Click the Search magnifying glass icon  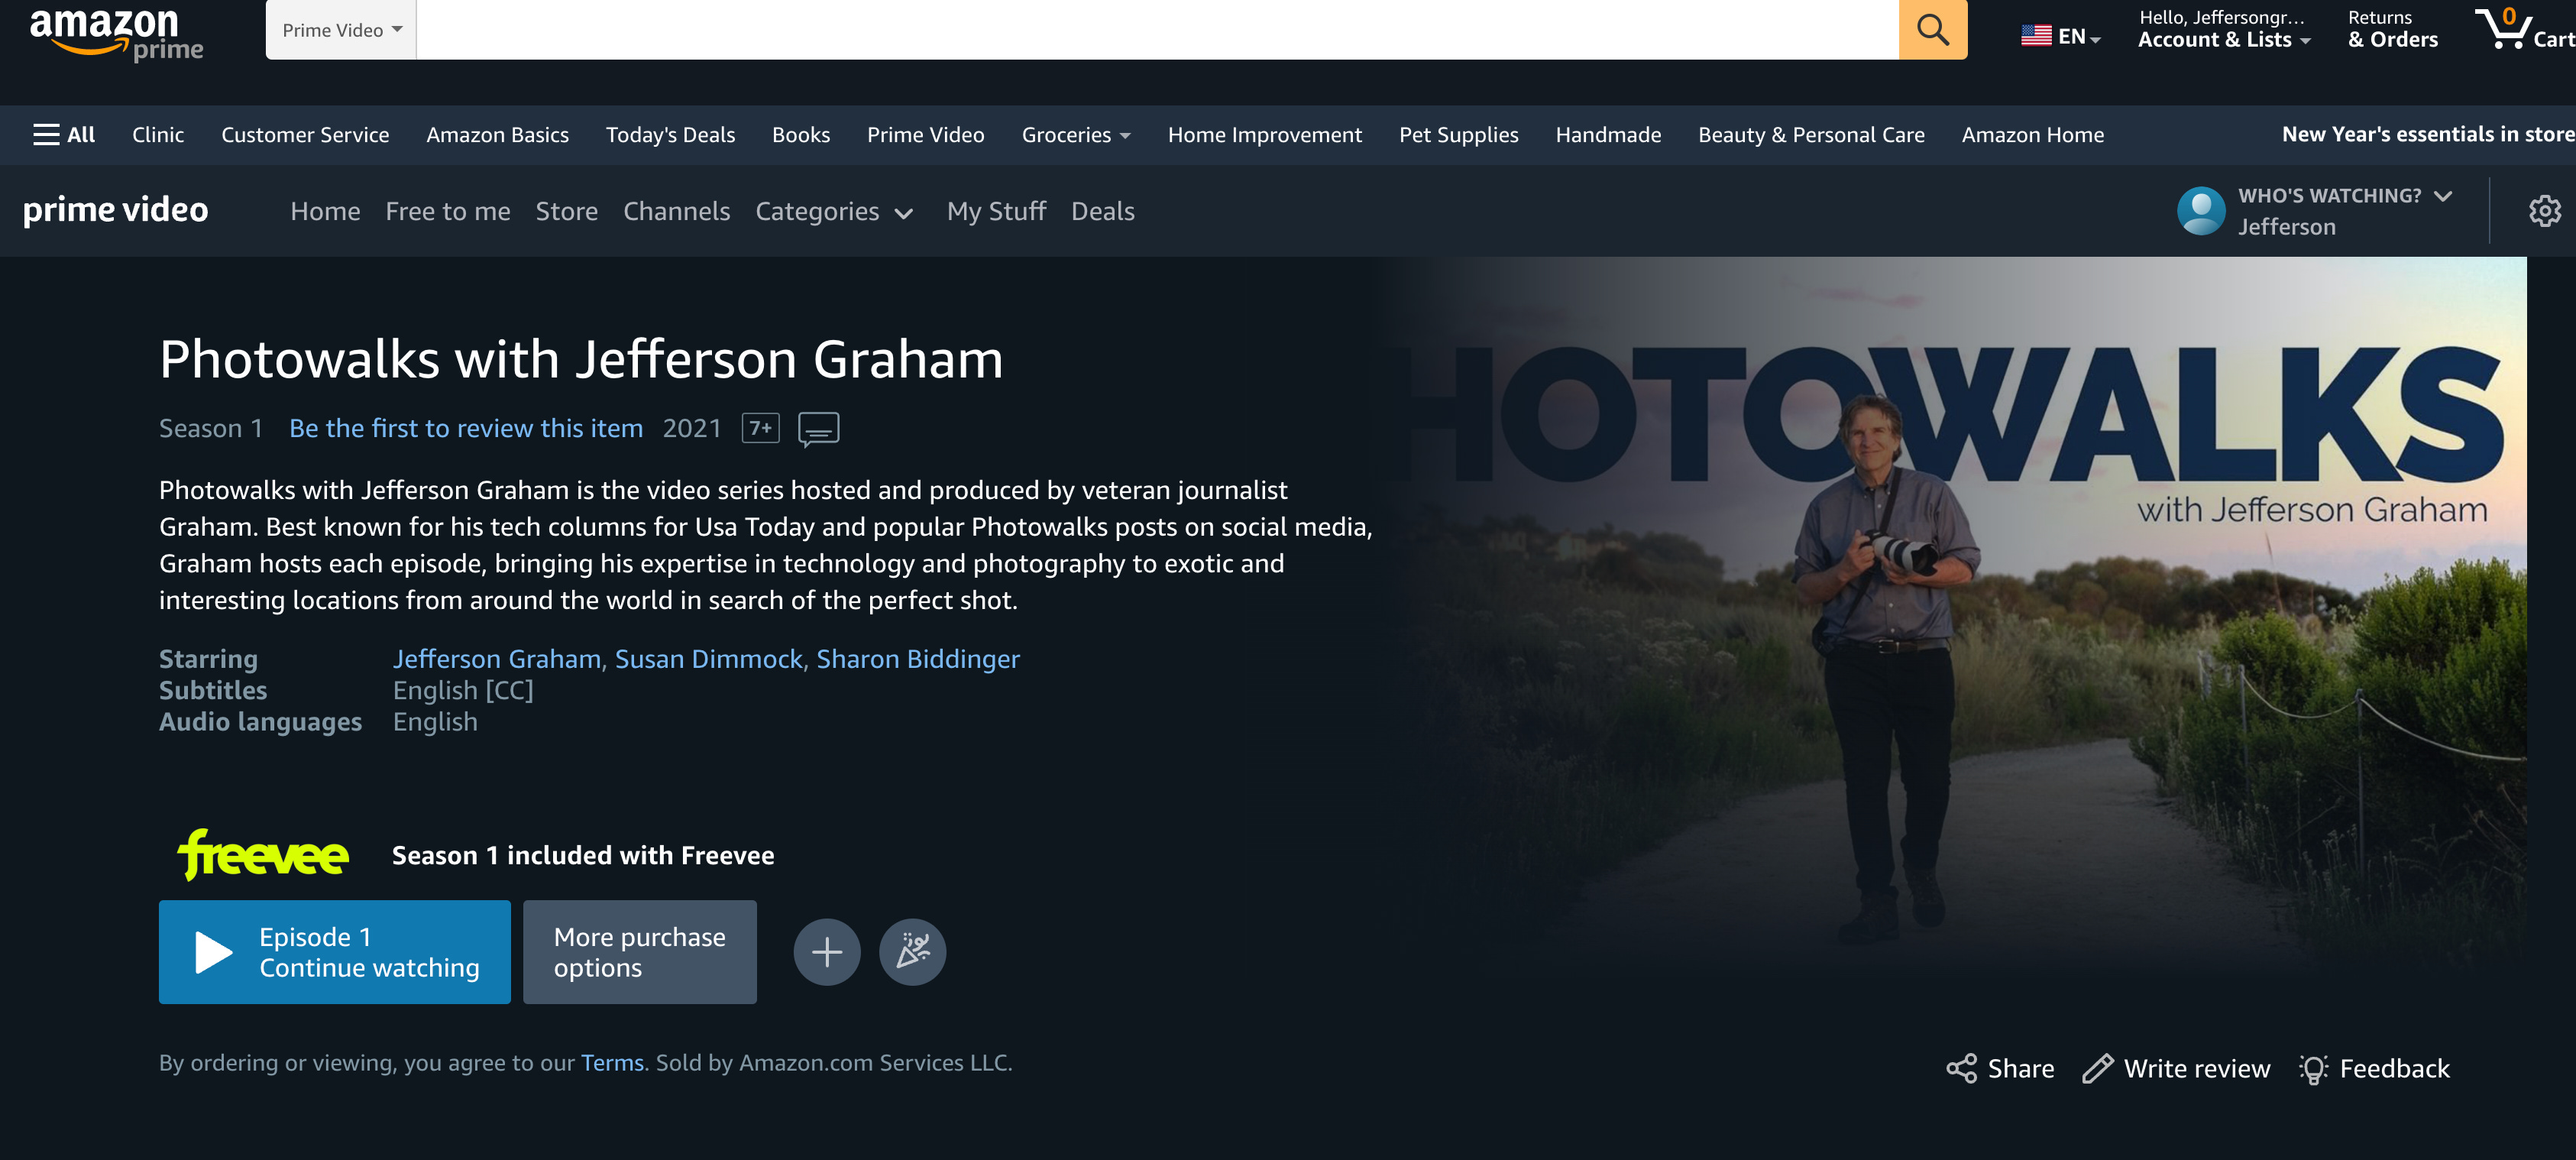pyautogui.click(x=1934, y=30)
